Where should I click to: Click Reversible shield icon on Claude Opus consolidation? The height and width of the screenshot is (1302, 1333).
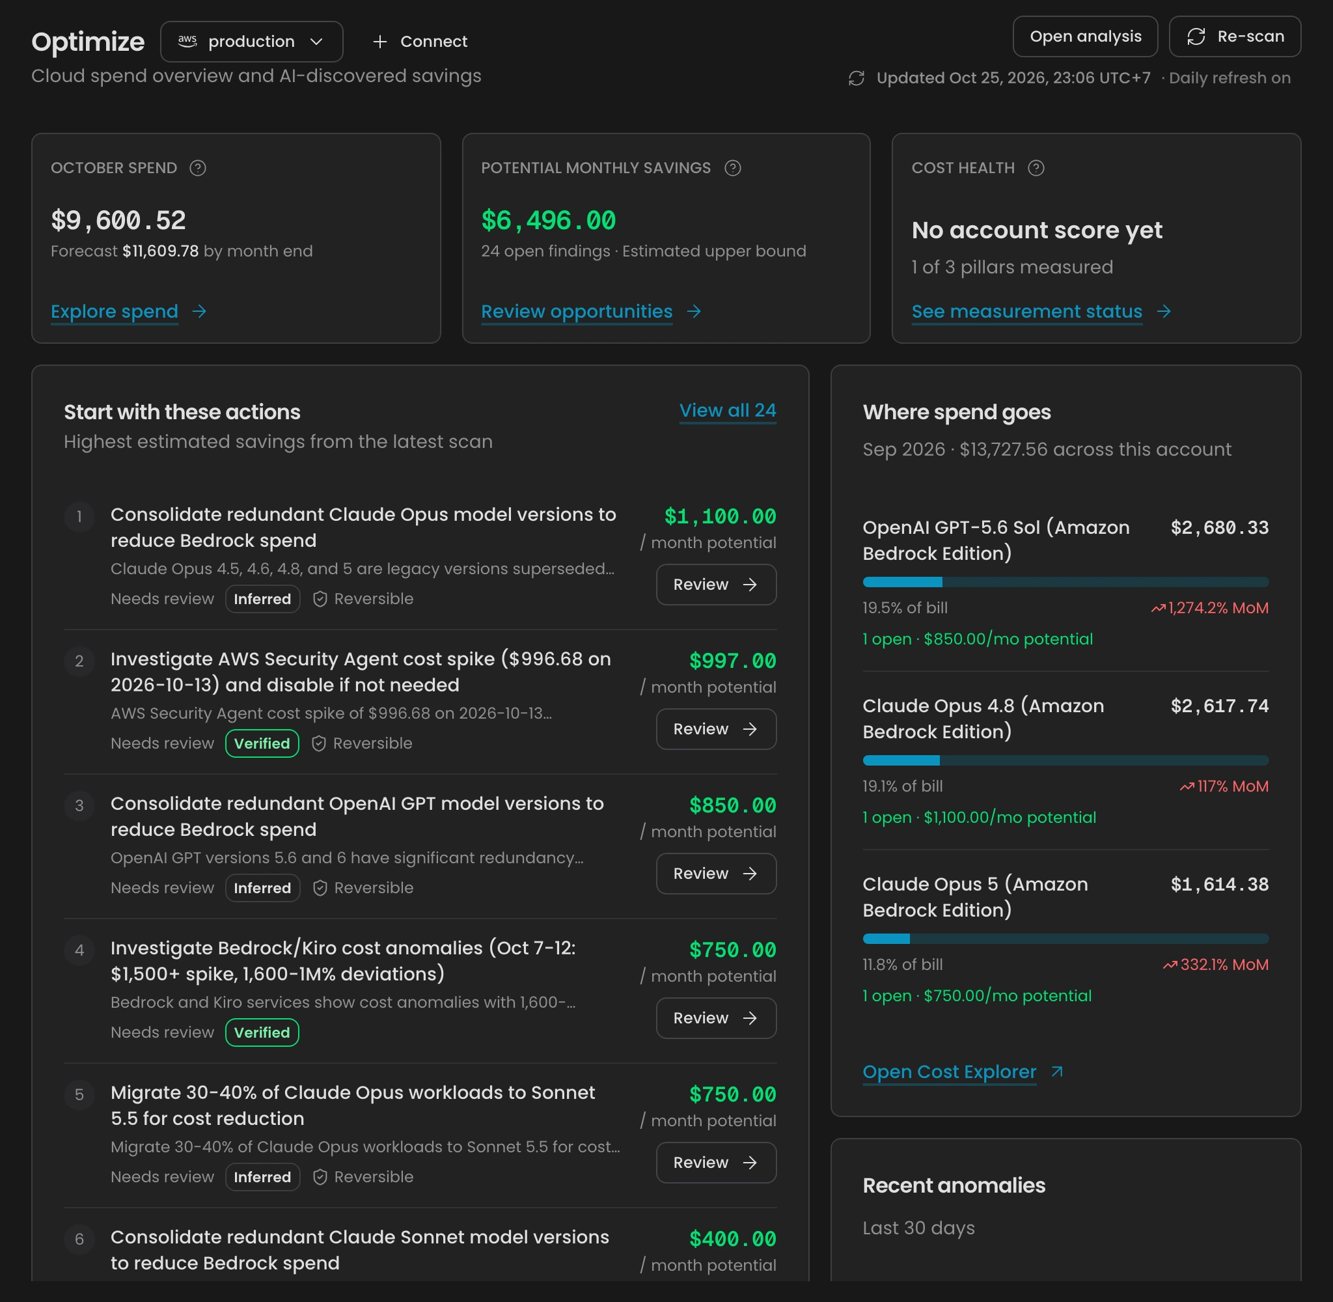point(319,599)
